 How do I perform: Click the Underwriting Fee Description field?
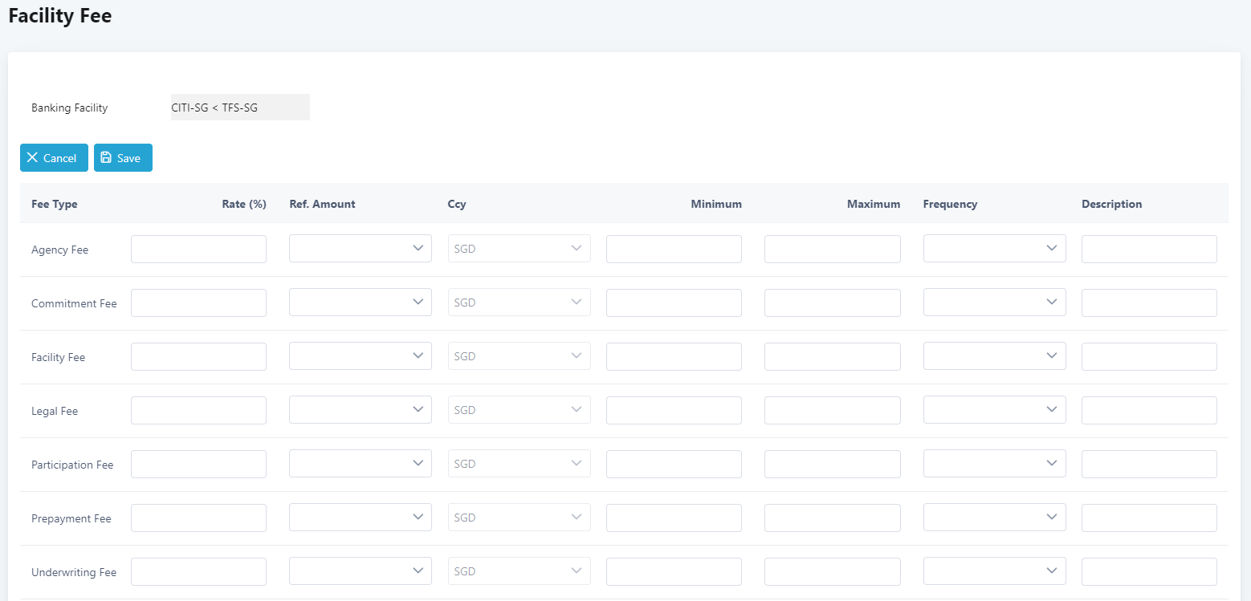tap(1148, 571)
